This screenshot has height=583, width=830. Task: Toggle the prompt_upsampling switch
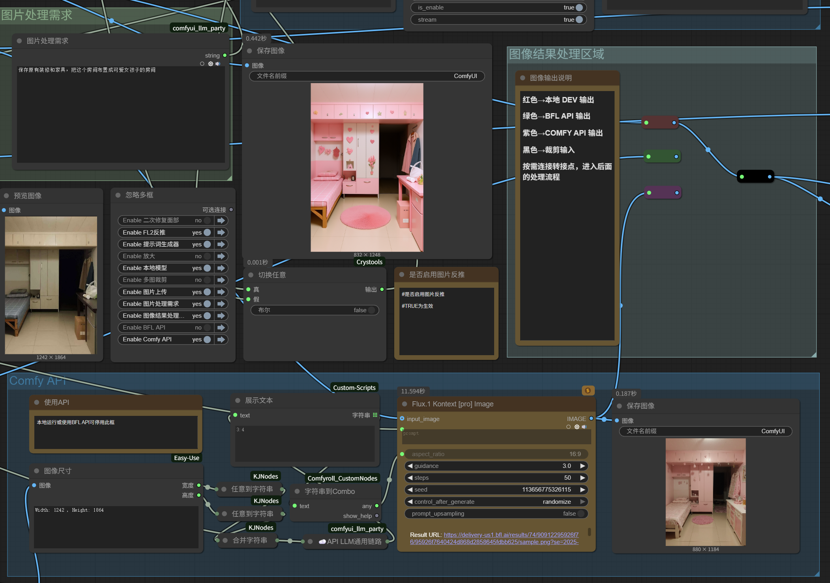tap(581, 514)
